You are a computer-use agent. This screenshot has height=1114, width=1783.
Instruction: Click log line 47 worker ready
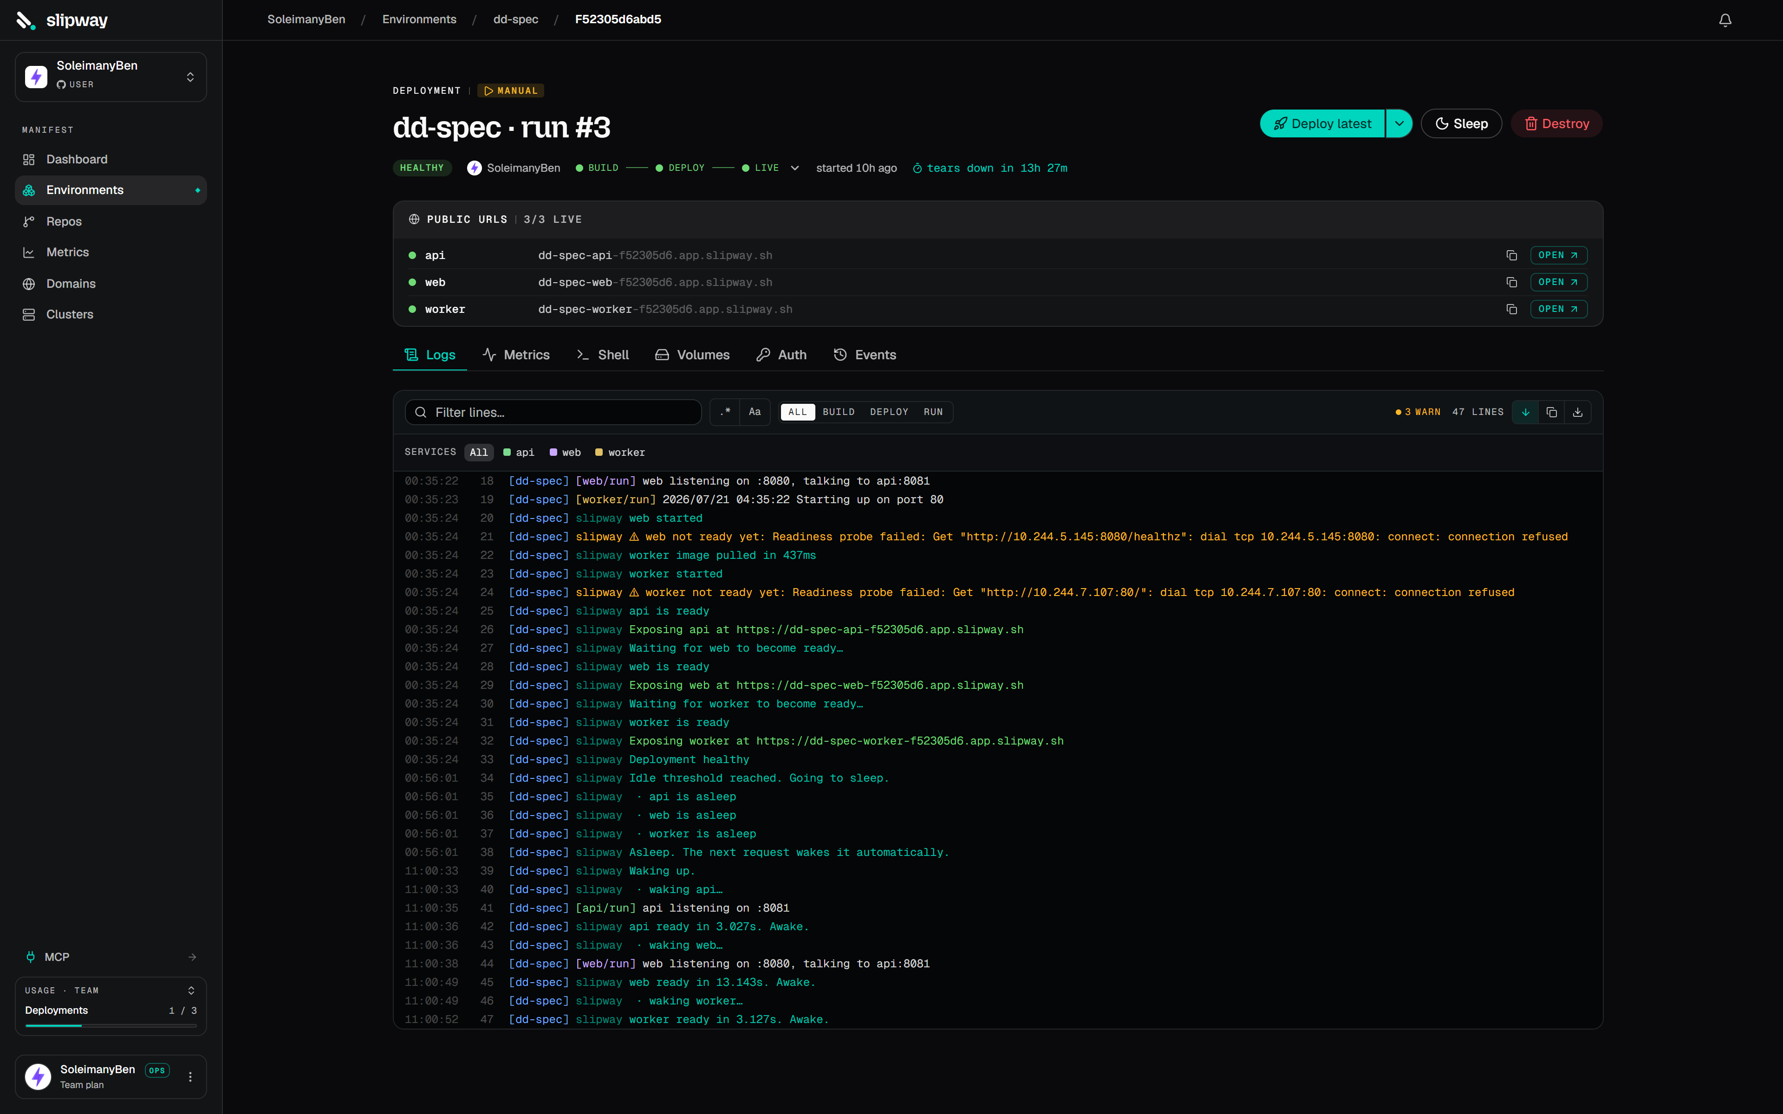pyautogui.click(x=997, y=1020)
